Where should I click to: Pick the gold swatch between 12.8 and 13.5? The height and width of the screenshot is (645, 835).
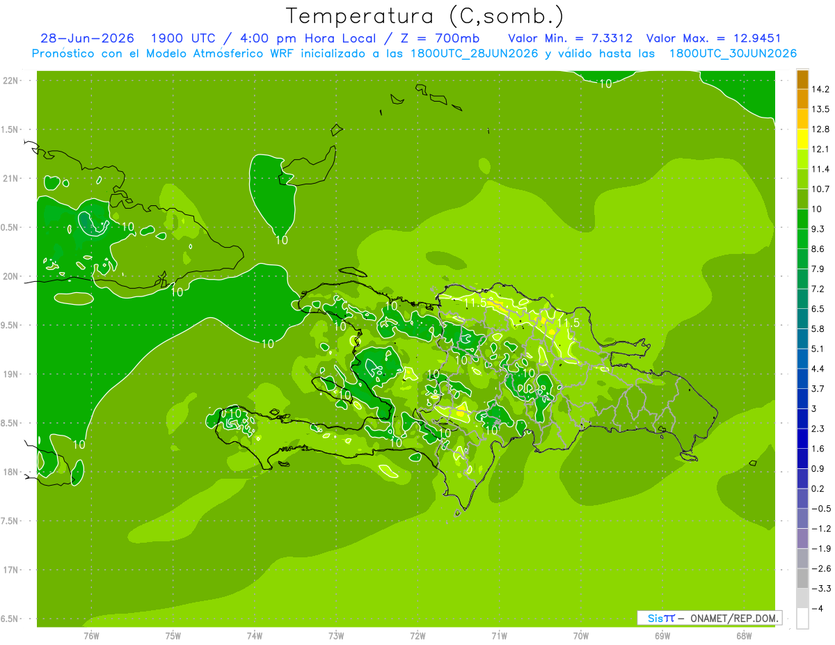click(802, 119)
